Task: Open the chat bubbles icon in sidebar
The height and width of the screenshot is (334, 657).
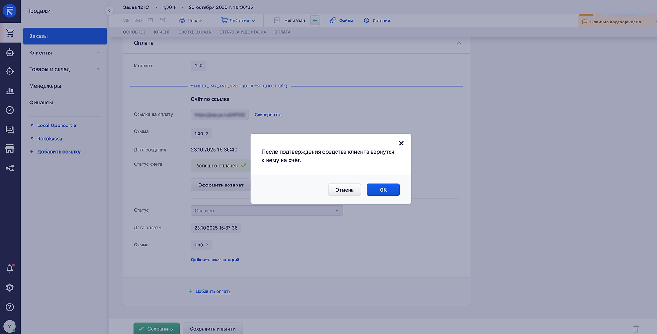Action: click(9, 130)
